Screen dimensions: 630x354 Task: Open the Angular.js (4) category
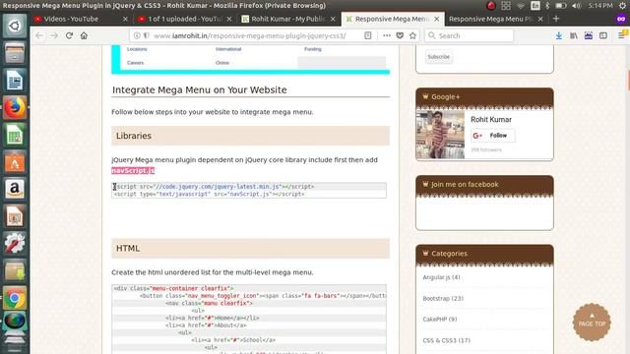(441, 277)
